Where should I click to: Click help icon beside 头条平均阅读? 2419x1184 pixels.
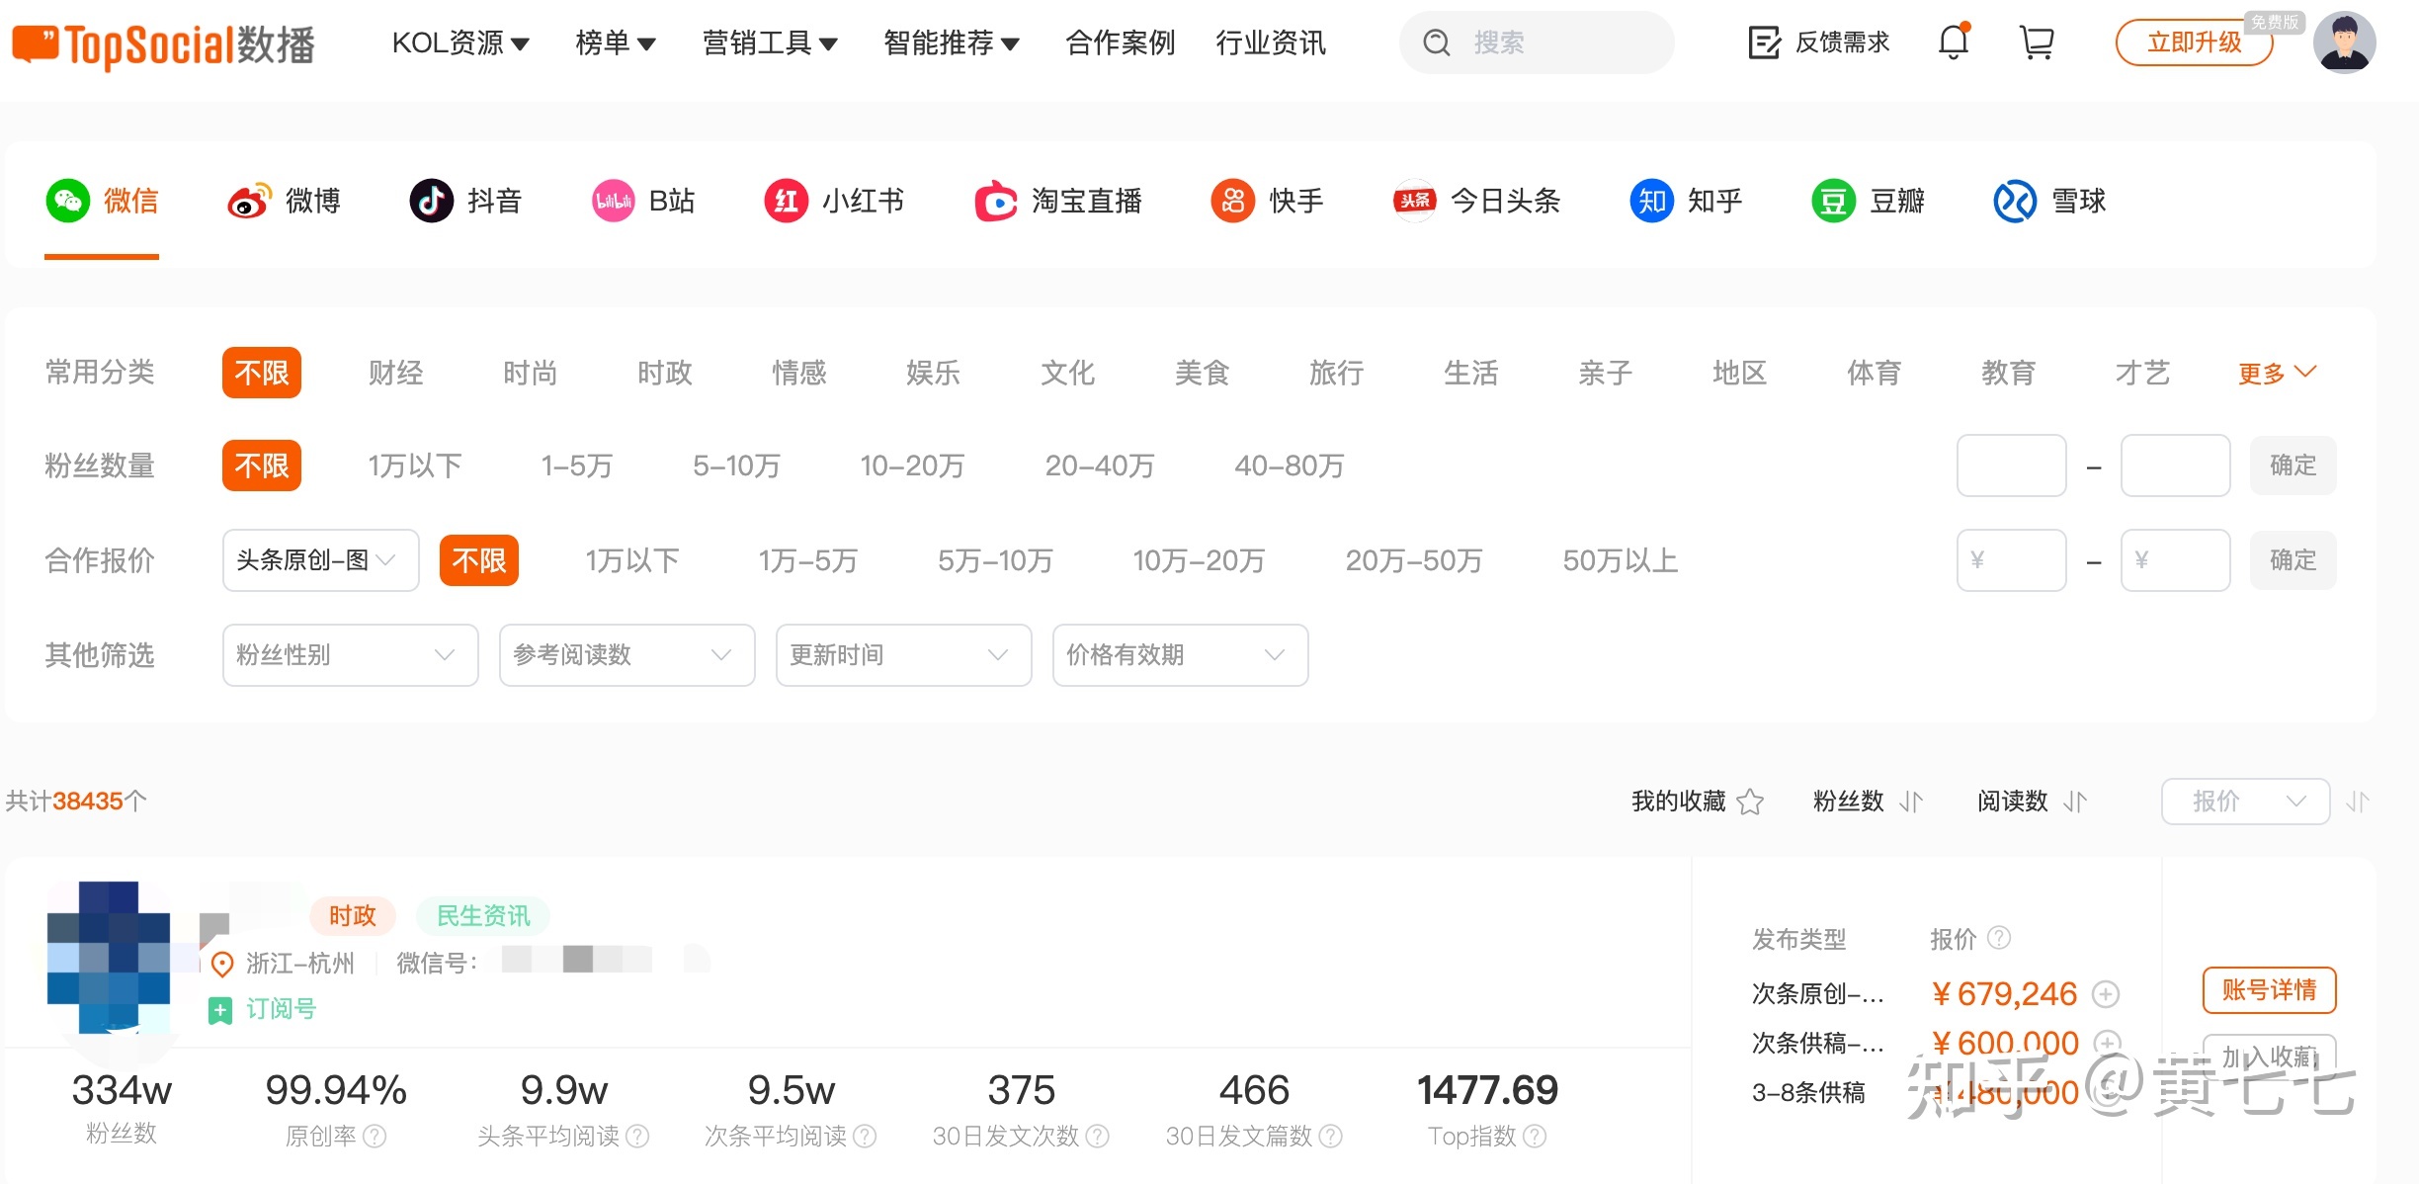pyautogui.click(x=637, y=1136)
